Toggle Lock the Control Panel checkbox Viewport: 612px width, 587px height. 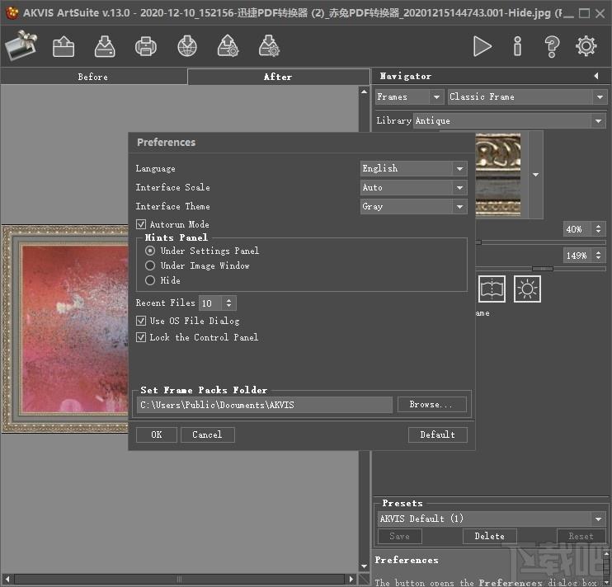[x=141, y=337]
